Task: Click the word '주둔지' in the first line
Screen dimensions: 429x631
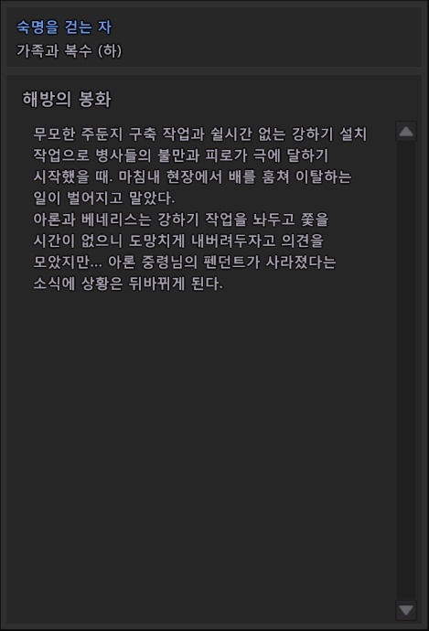Action: (102, 134)
